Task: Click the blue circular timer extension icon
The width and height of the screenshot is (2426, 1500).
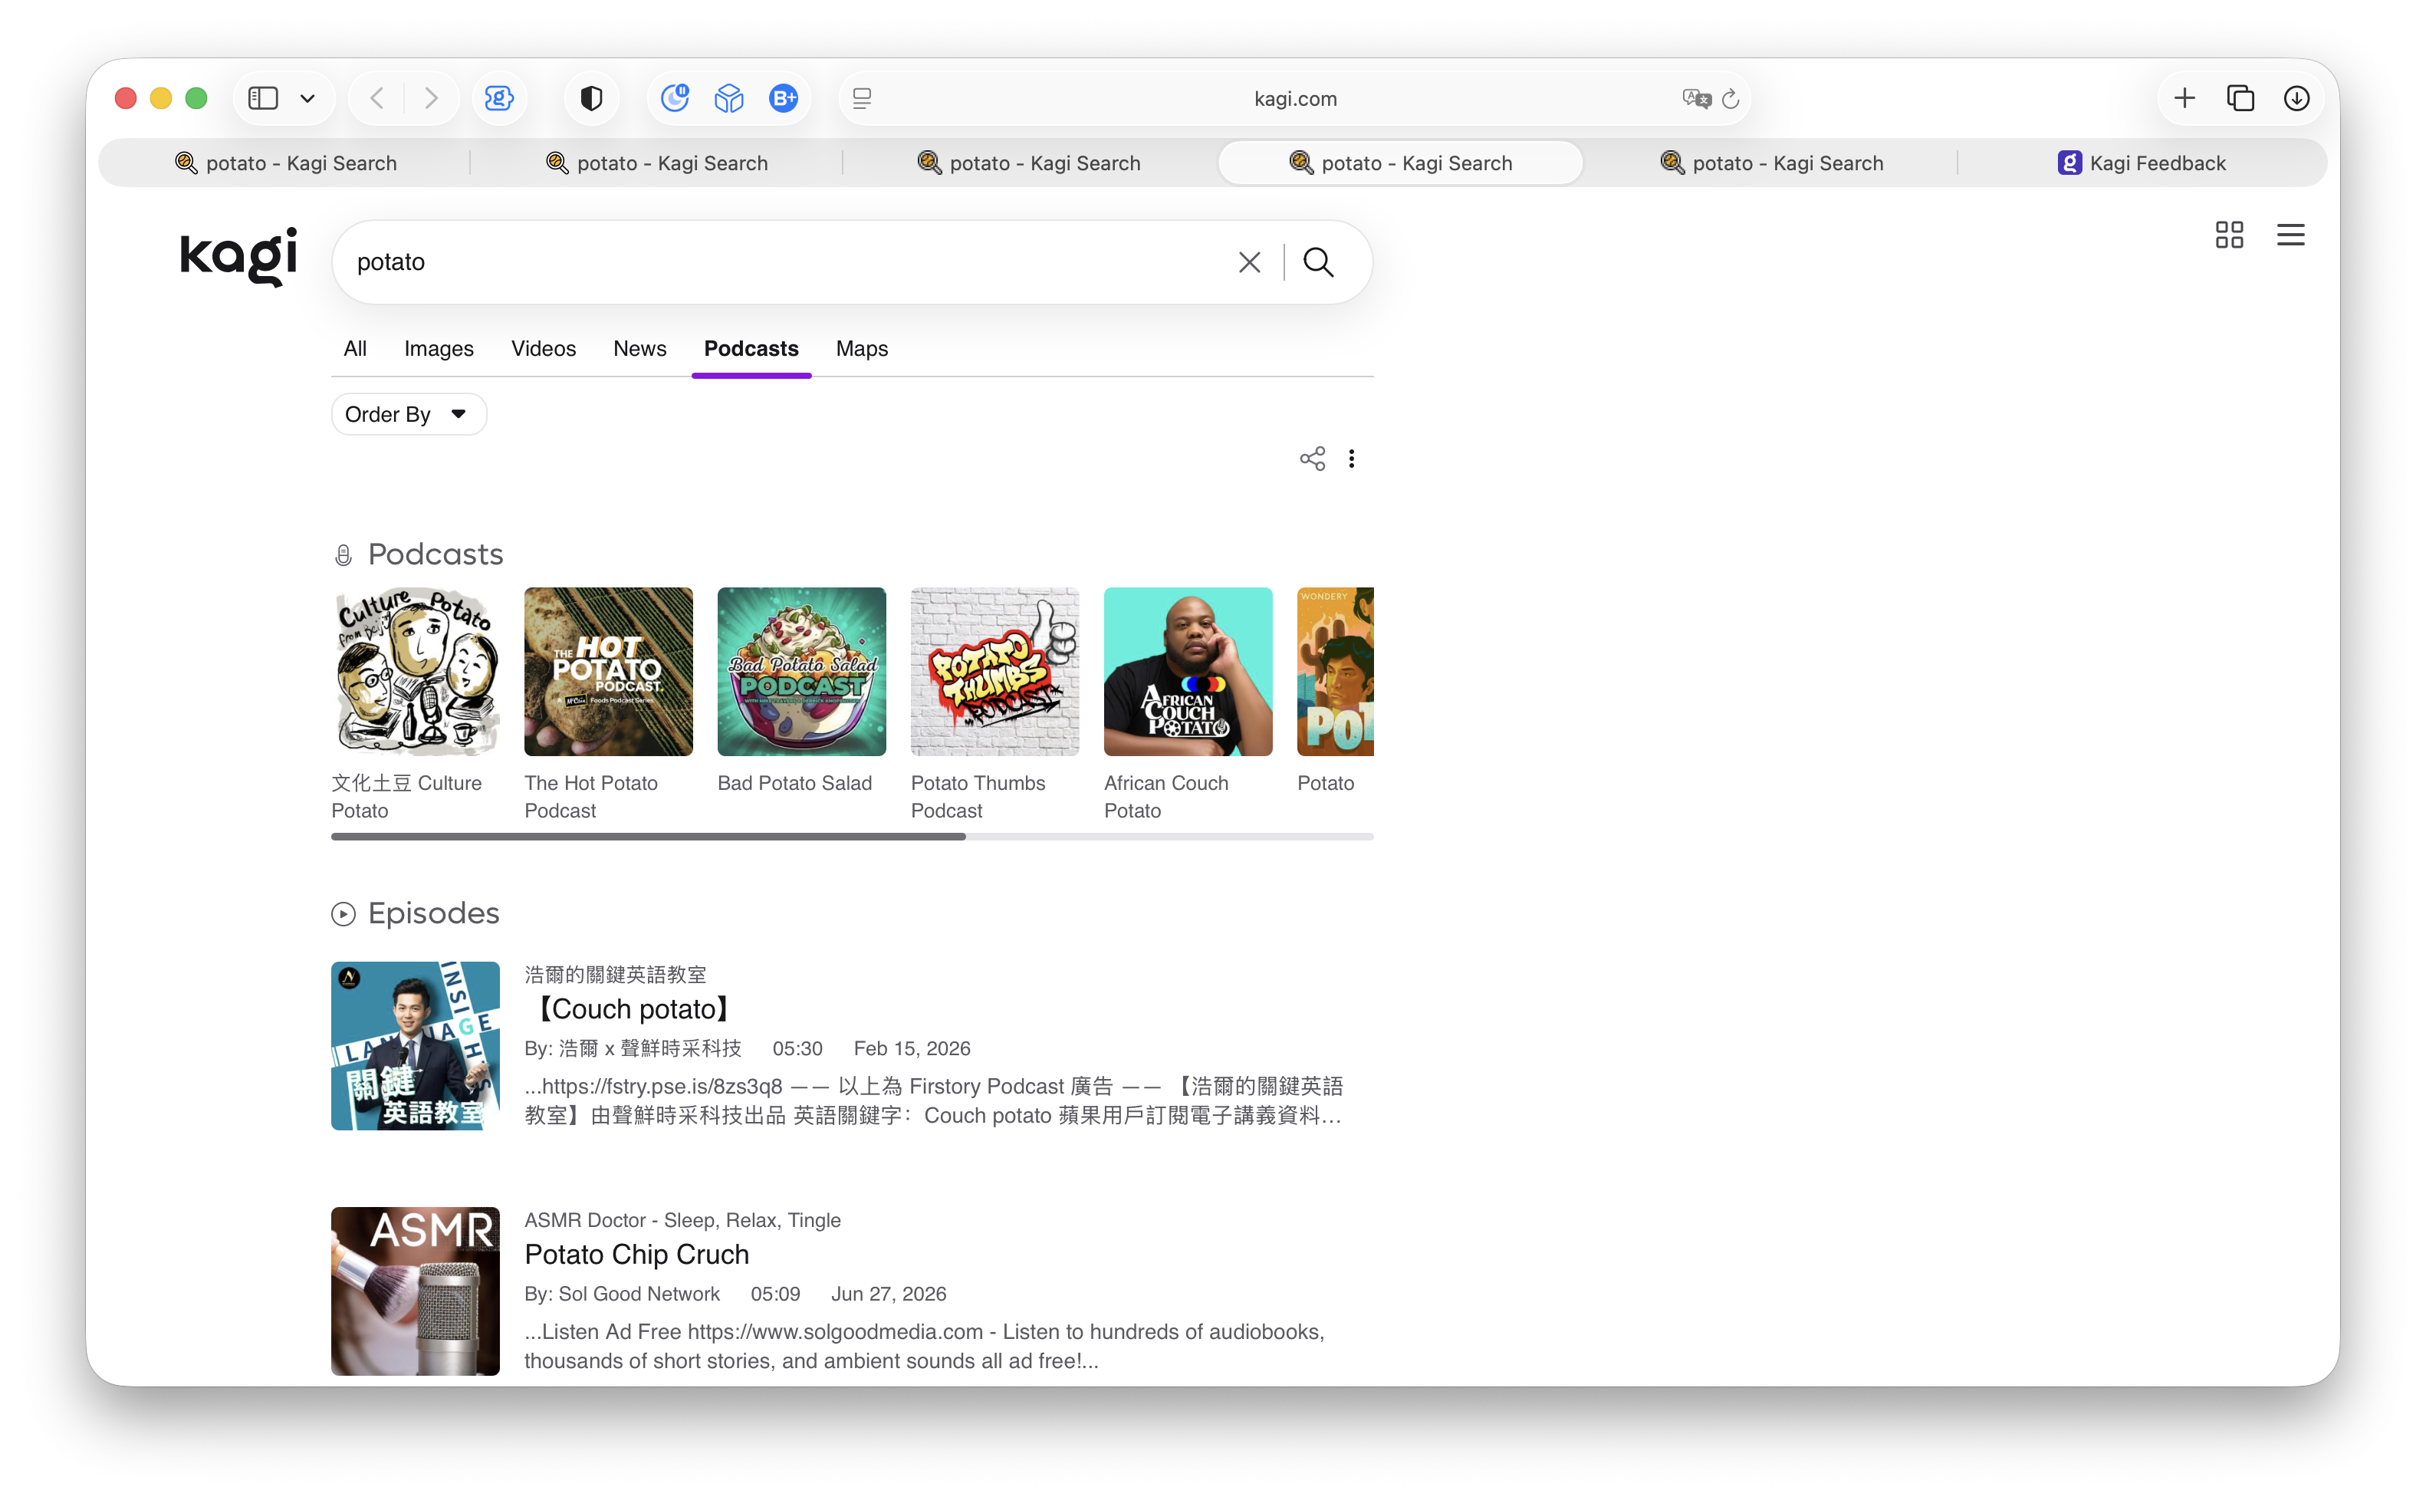Action: click(x=676, y=98)
